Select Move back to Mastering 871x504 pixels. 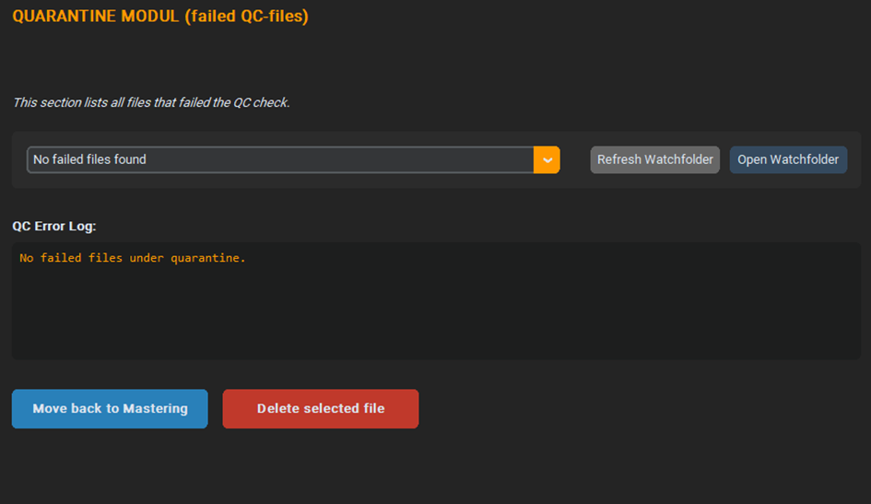[110, 408]
